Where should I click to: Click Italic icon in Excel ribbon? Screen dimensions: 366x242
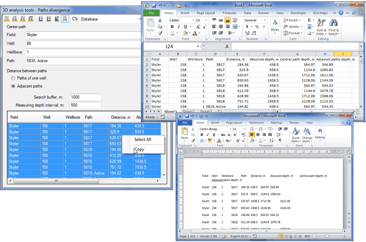[x=179, y=27]
